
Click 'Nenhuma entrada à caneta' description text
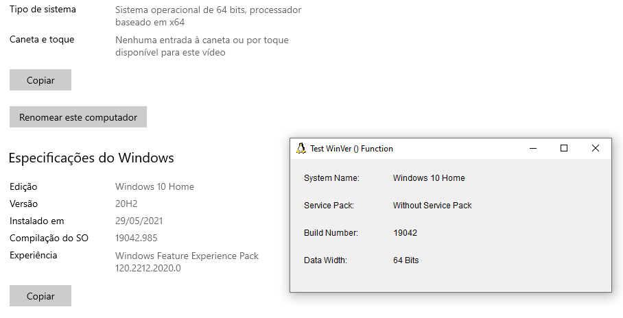point(202,46)
